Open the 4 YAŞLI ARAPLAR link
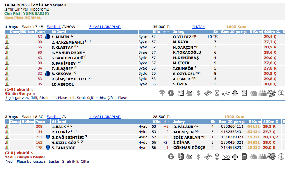The width and height of the screenshot is (296, 170). [105, 117]
